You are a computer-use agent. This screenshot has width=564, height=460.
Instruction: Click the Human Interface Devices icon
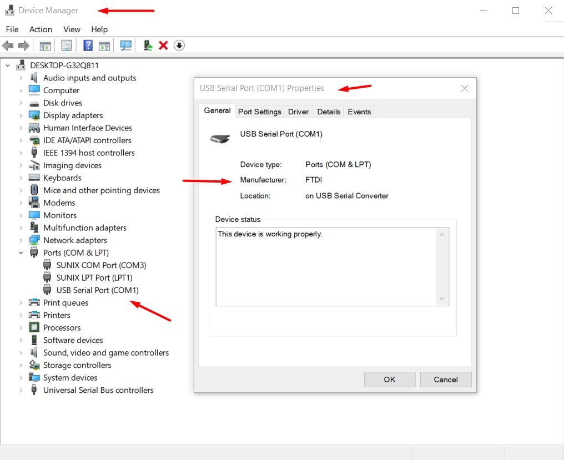(x=34, y=128)
